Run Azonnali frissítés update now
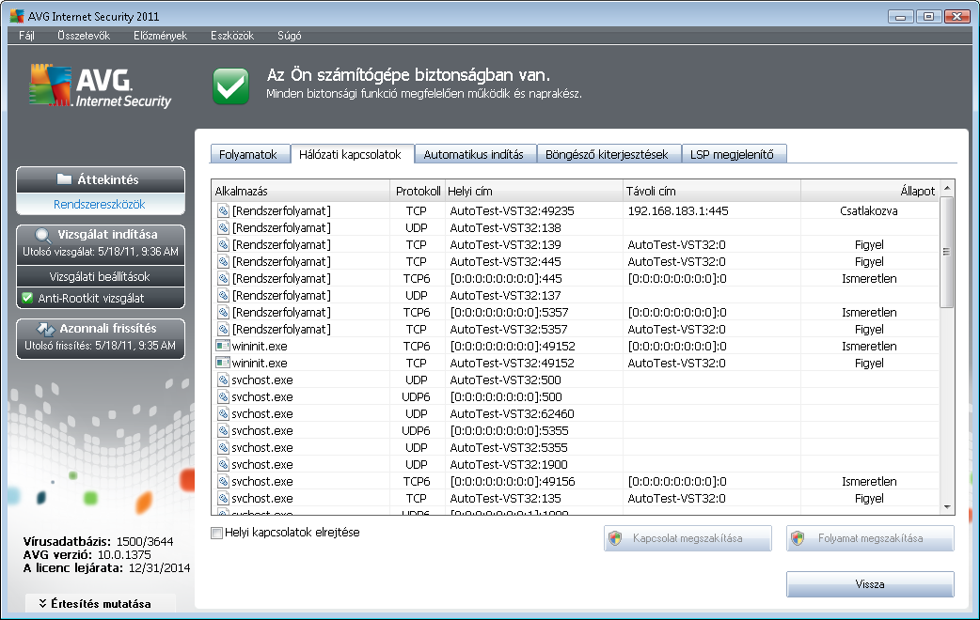The height and width of the screenshot is (620, 980). pyautogui.click(x=101, y=337)
